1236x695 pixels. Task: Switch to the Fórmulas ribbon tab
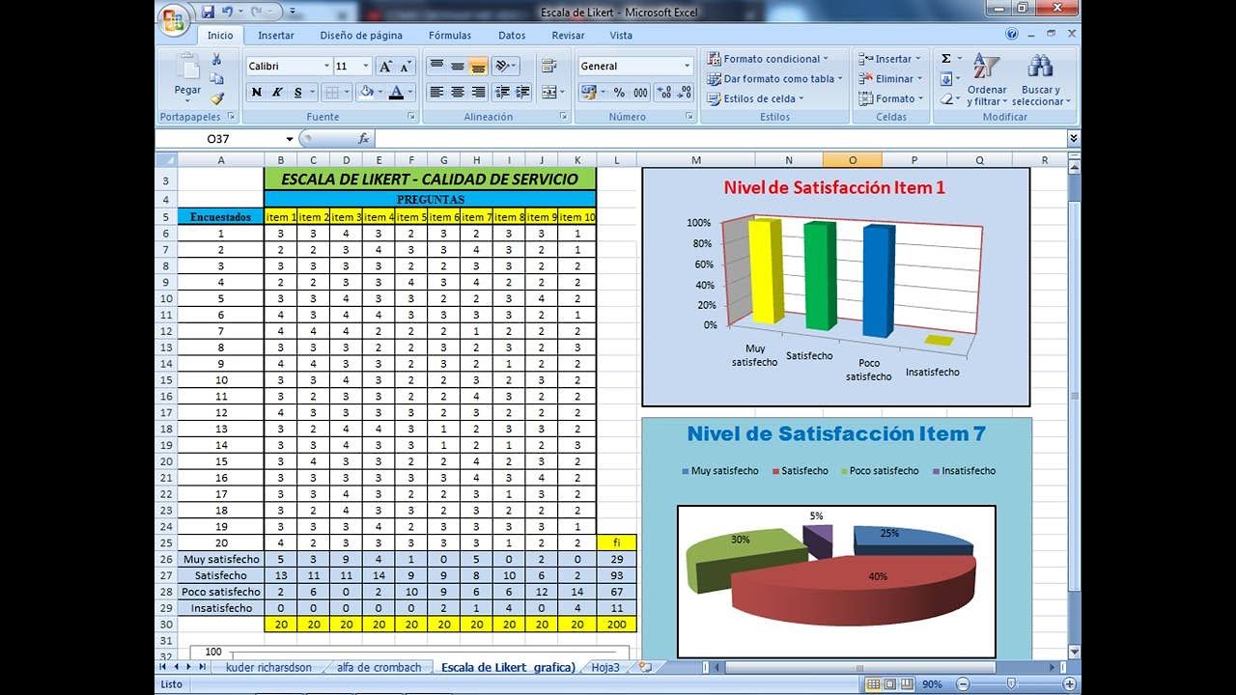[450, 36]
